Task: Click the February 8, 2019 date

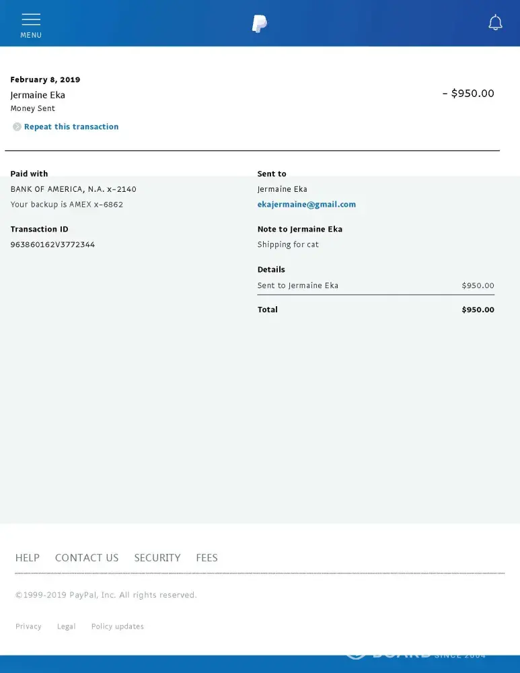Action: click(x=45, y=79)
